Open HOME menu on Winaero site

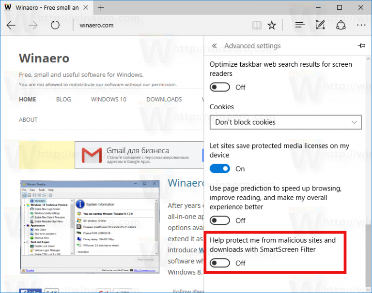coord(28,99)
